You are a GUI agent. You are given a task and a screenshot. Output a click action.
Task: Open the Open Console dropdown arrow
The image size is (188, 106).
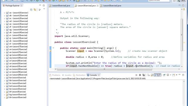click(x=177, y=75)
